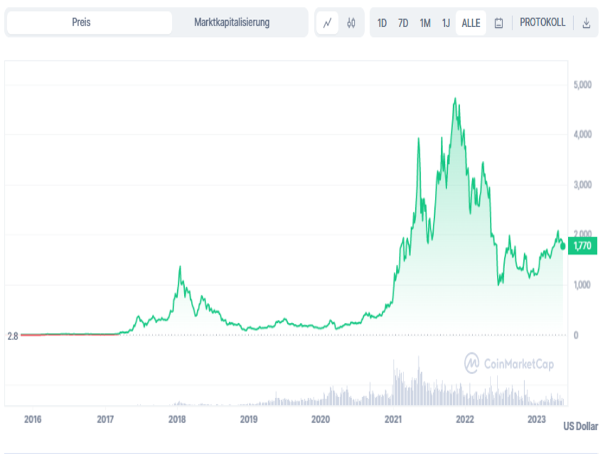This screenshot has height=454, width=605.
Task: Set time range to 1D
Action: point(382,23)
